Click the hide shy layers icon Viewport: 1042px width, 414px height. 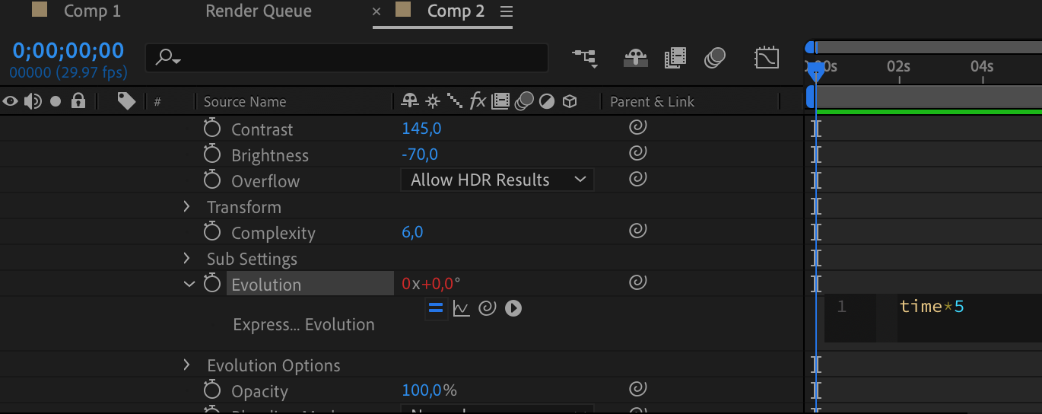(635, 58)
